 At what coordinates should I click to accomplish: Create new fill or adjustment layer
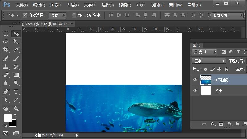coord(229,124)
